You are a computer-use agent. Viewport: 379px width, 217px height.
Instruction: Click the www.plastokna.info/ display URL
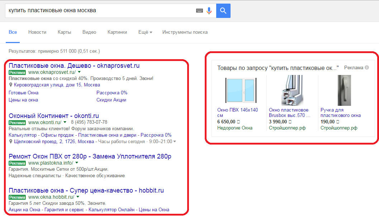(51, 163)
